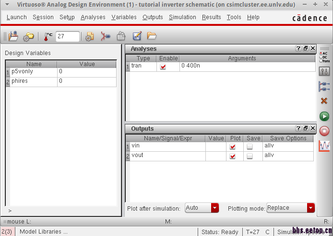
Task: Click the '0 400n' arguments cell
Action: tap(248, 67)
